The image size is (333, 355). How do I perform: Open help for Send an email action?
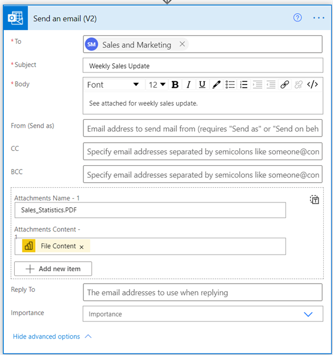297,18
